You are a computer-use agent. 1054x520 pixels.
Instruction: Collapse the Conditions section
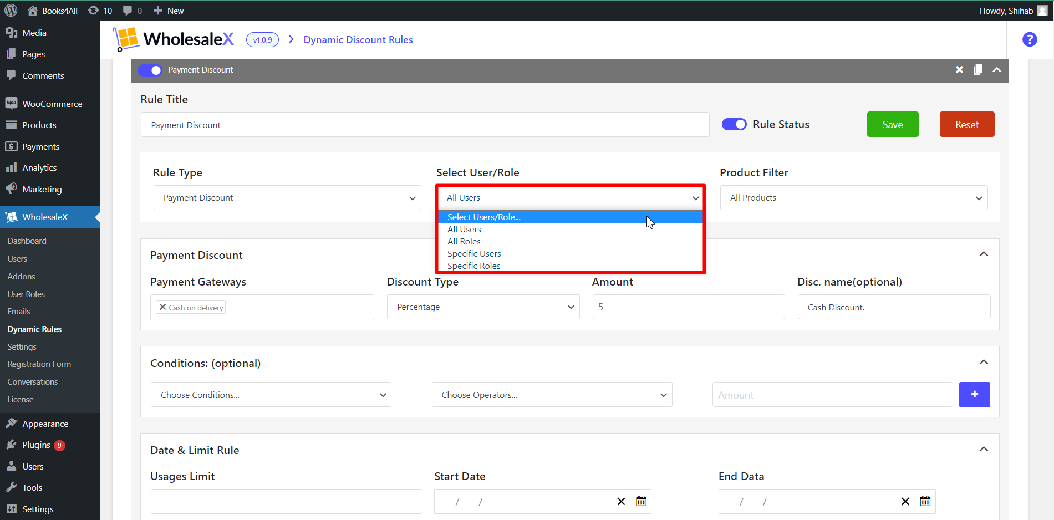984,362
